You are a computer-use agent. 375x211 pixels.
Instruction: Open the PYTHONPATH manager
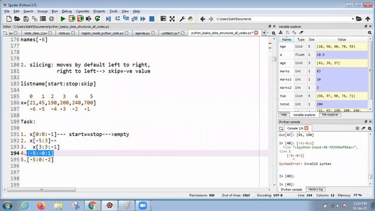(x=190, y=19)
